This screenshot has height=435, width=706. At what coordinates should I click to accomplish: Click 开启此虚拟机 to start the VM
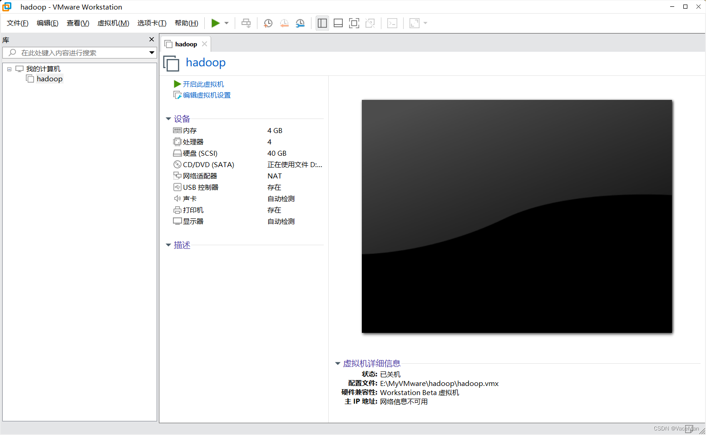point(203,84)
